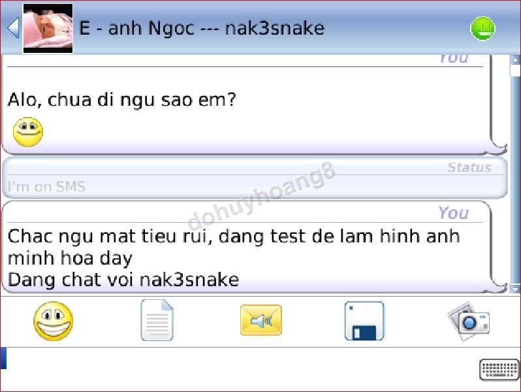Click the 'Status' label in status bubble
This screenshot has width=521, height=392.
[x=469, y=167]
